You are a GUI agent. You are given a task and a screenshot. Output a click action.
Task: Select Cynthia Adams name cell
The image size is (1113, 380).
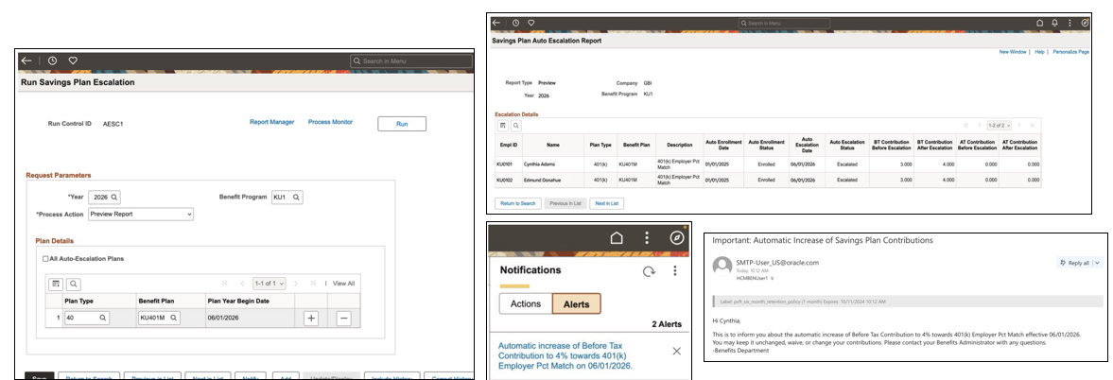click(553, 164)
